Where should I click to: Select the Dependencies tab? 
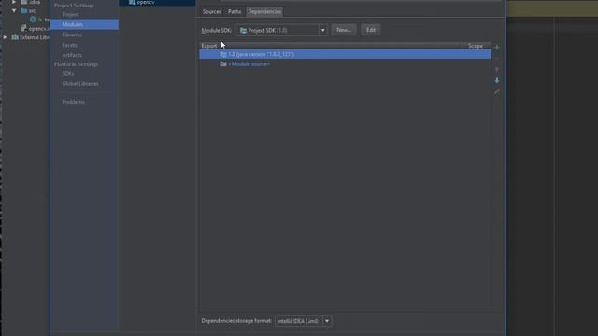(264, 12)
